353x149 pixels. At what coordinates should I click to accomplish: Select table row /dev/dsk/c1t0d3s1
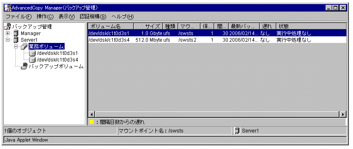(217, 33)
